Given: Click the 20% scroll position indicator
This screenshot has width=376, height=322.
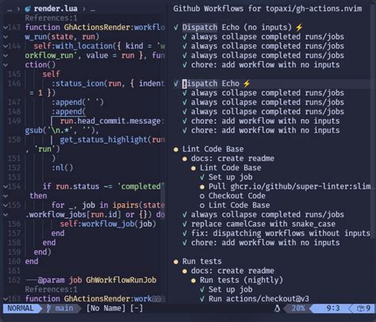Looking at the screenshot, I should (298, 309).
